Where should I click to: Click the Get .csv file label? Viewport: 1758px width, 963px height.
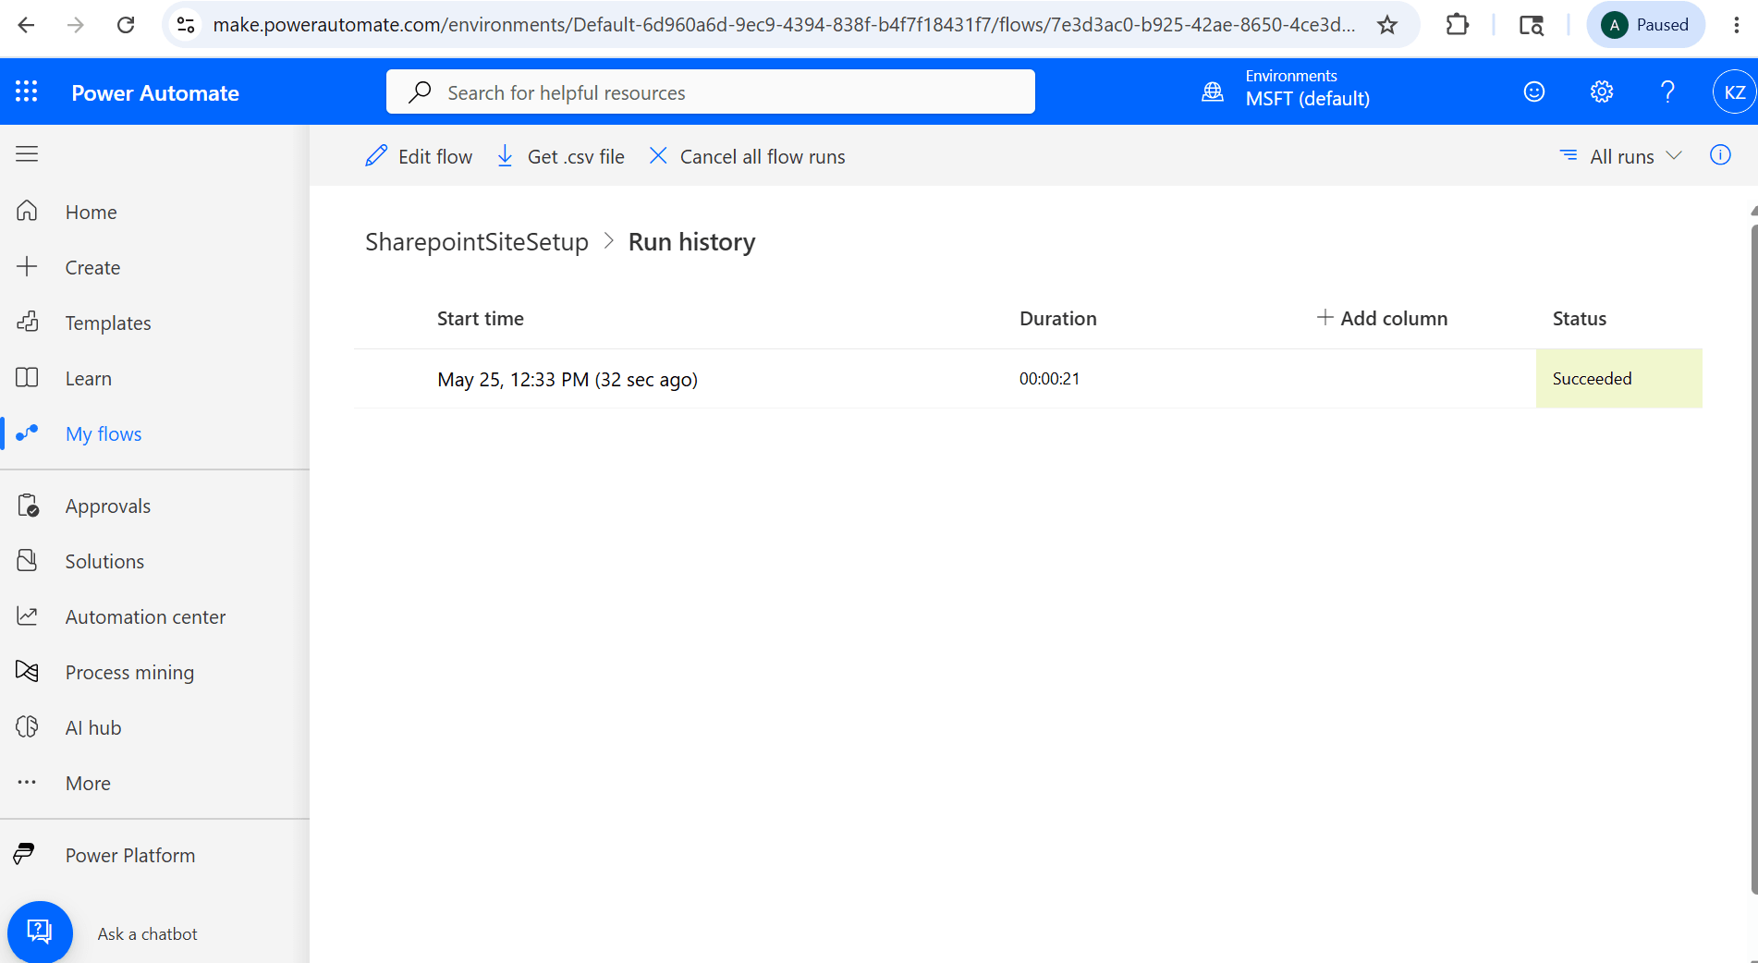click(576, 156)
